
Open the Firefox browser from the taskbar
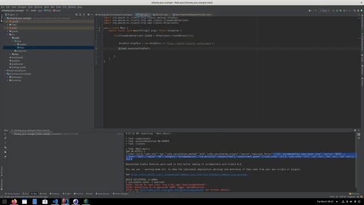click(x=14, y=202)
